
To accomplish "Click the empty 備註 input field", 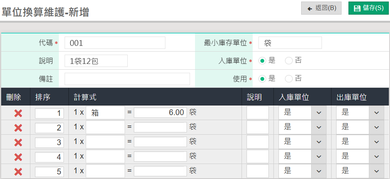I will coord(127,79).
